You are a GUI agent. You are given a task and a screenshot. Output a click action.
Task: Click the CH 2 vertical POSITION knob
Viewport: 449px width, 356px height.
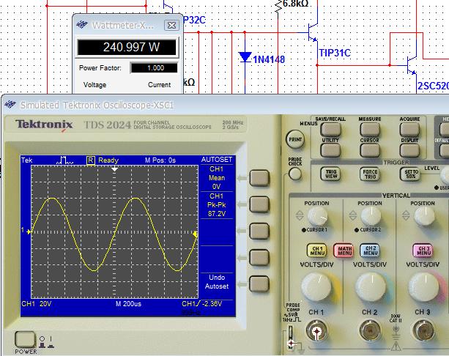pos(371,216)
